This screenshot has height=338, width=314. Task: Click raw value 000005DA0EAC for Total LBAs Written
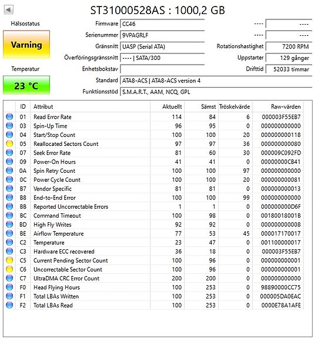[x=280, y=296]
